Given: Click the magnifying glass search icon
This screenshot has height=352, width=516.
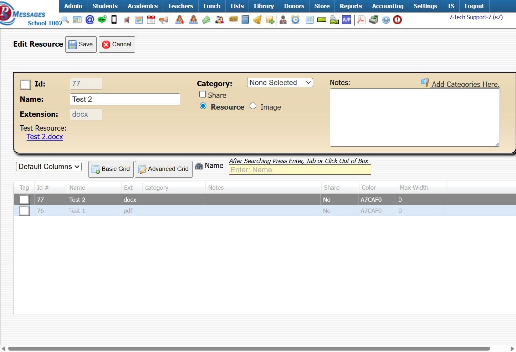Looking at the screenshot, I should pos(65,20).
